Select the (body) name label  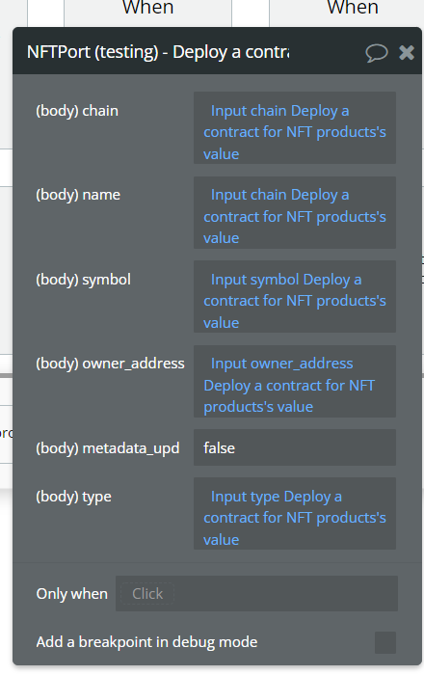78,195
